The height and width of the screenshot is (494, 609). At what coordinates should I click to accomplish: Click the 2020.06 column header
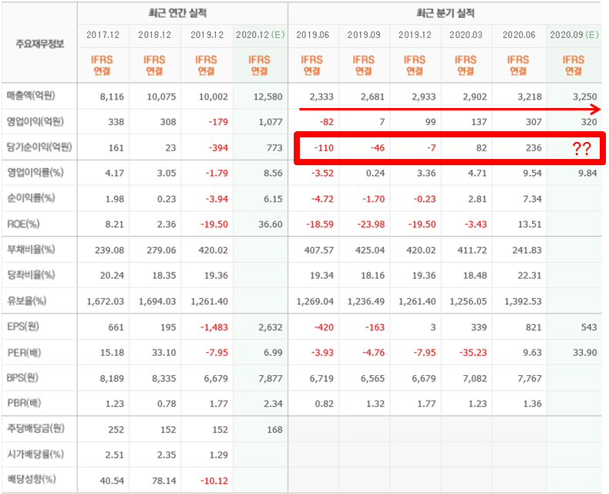pos(519,35)
